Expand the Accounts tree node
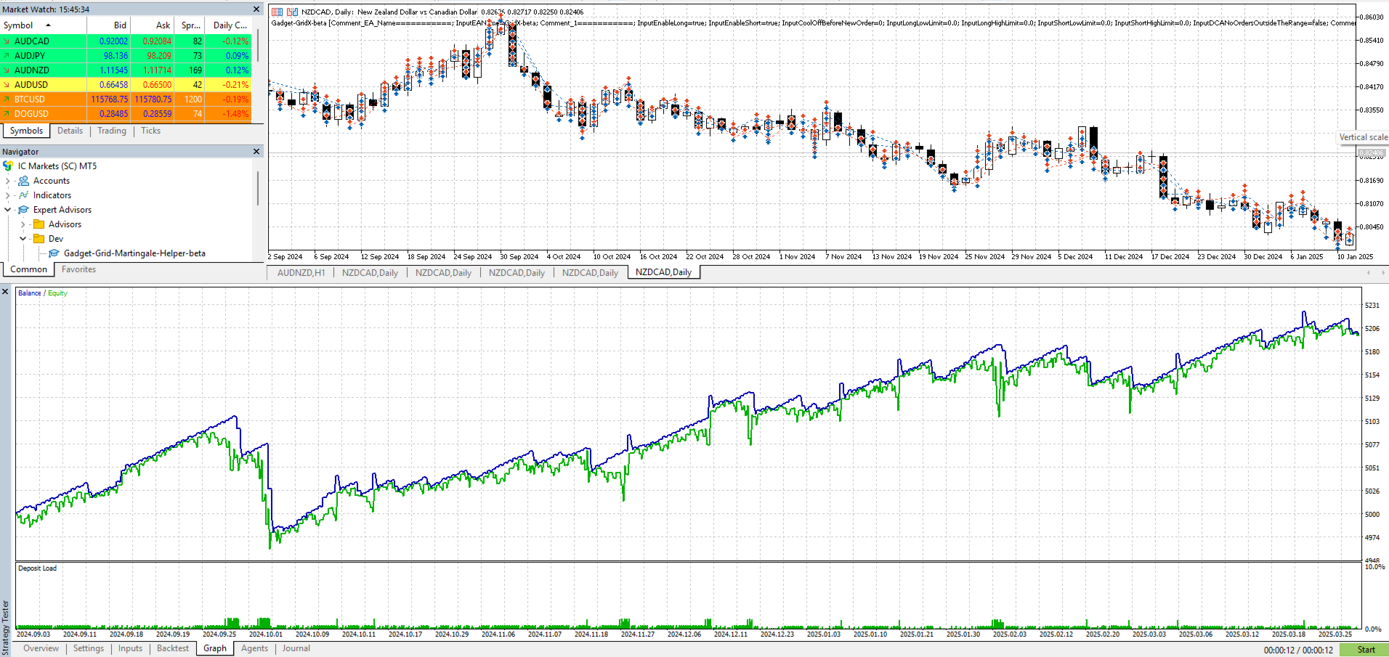 7,181
